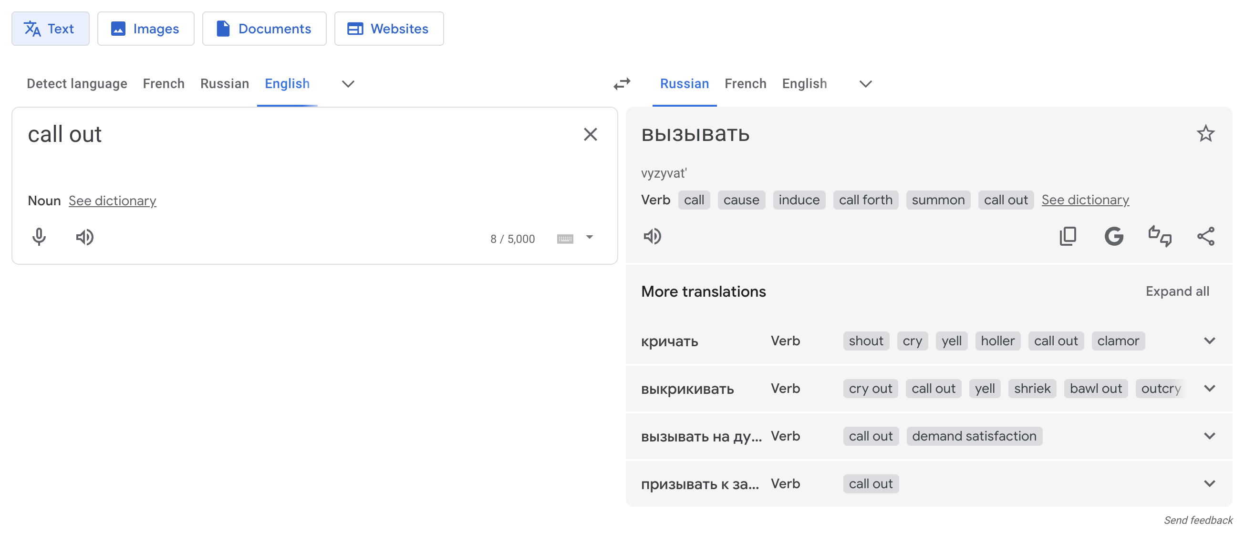Clear the source text with the X icon
The width and height of the screenshot is (1245, 541).
click(x=590, y=134)
